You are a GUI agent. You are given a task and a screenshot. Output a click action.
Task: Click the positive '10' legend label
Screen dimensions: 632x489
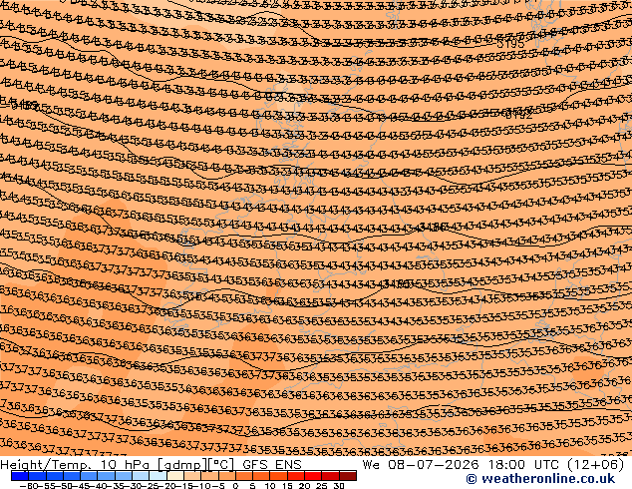click(x=270, y=485)
